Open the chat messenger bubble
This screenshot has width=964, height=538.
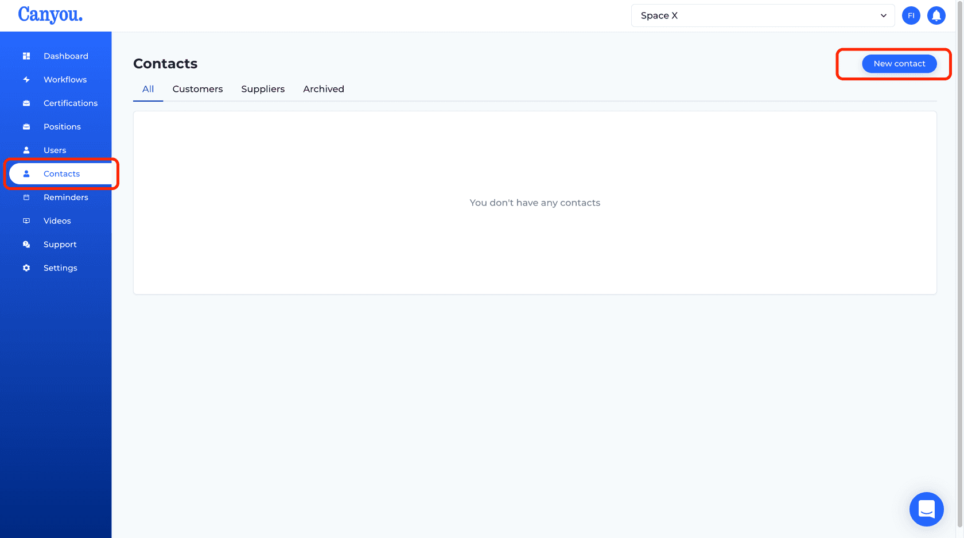point(927,509)
